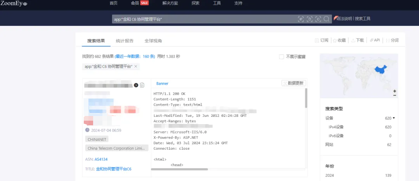Open the 解决方案 menu
The image size is (419, 181).
[170, 3]
